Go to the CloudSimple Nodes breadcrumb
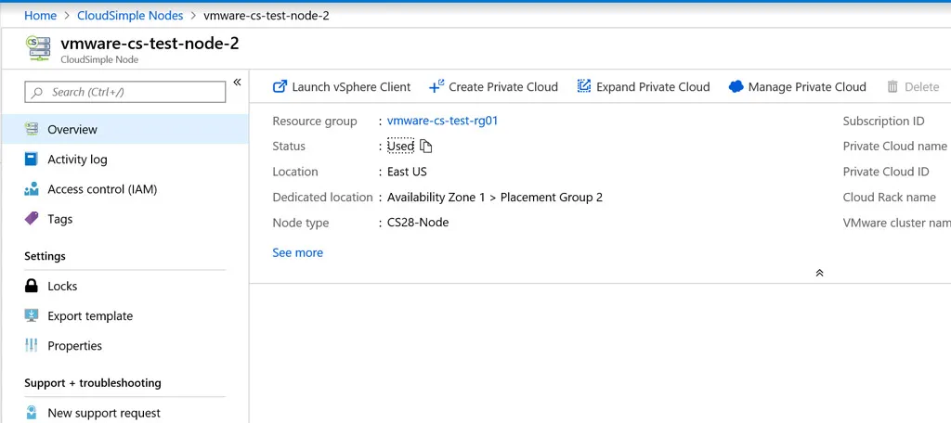This screenshot has height=423, width=951. [x=130, y=15]
